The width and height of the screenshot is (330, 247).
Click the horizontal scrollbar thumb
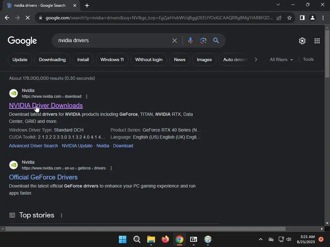[145, 229]
